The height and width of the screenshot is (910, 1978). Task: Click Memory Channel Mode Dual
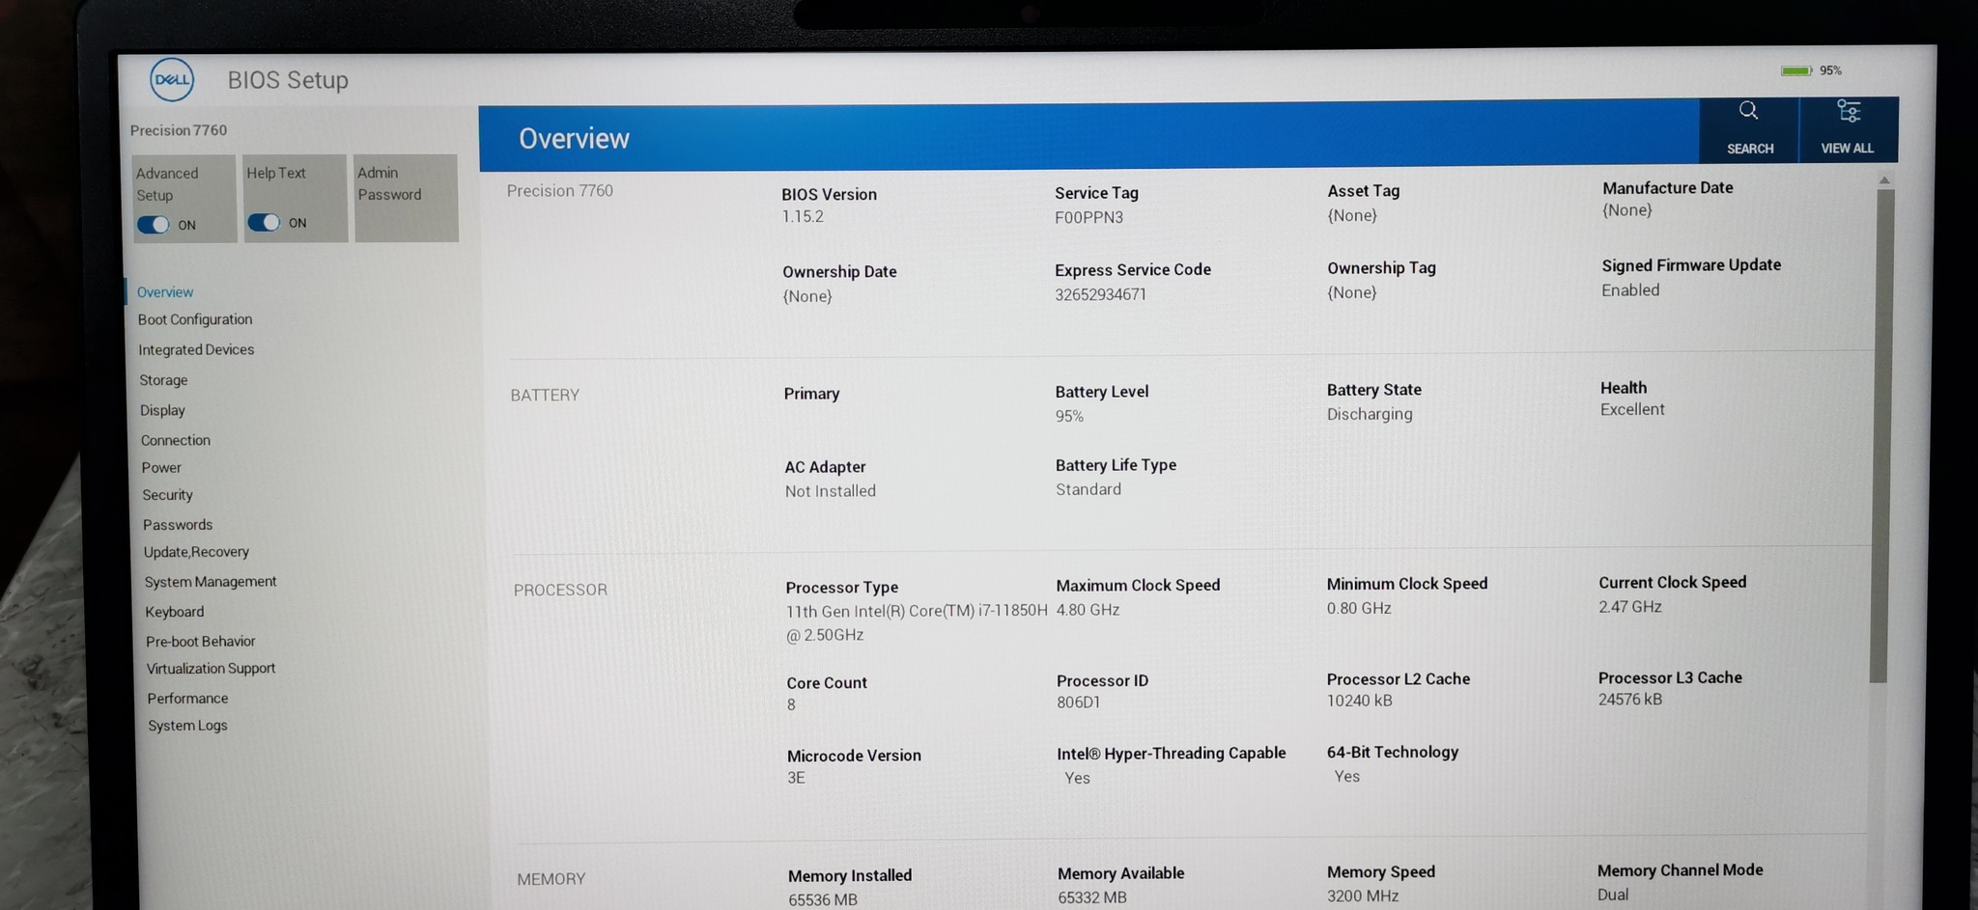[1613, 895]
